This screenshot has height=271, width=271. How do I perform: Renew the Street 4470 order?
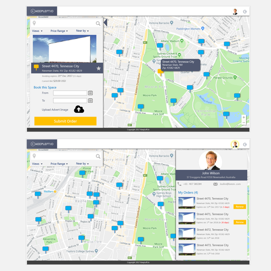point(240,207)
